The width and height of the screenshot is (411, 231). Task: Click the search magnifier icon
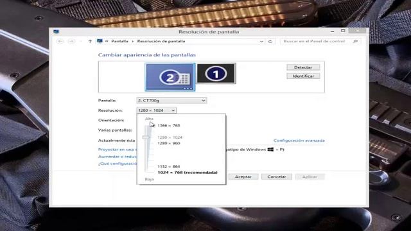tap(355, 41)
